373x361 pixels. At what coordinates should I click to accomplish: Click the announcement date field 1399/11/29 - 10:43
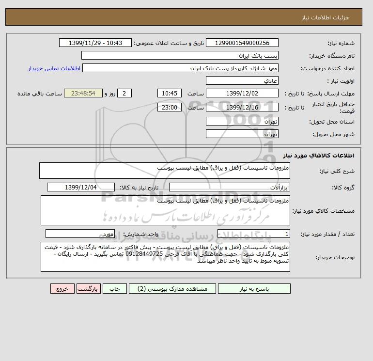[95, 43]
